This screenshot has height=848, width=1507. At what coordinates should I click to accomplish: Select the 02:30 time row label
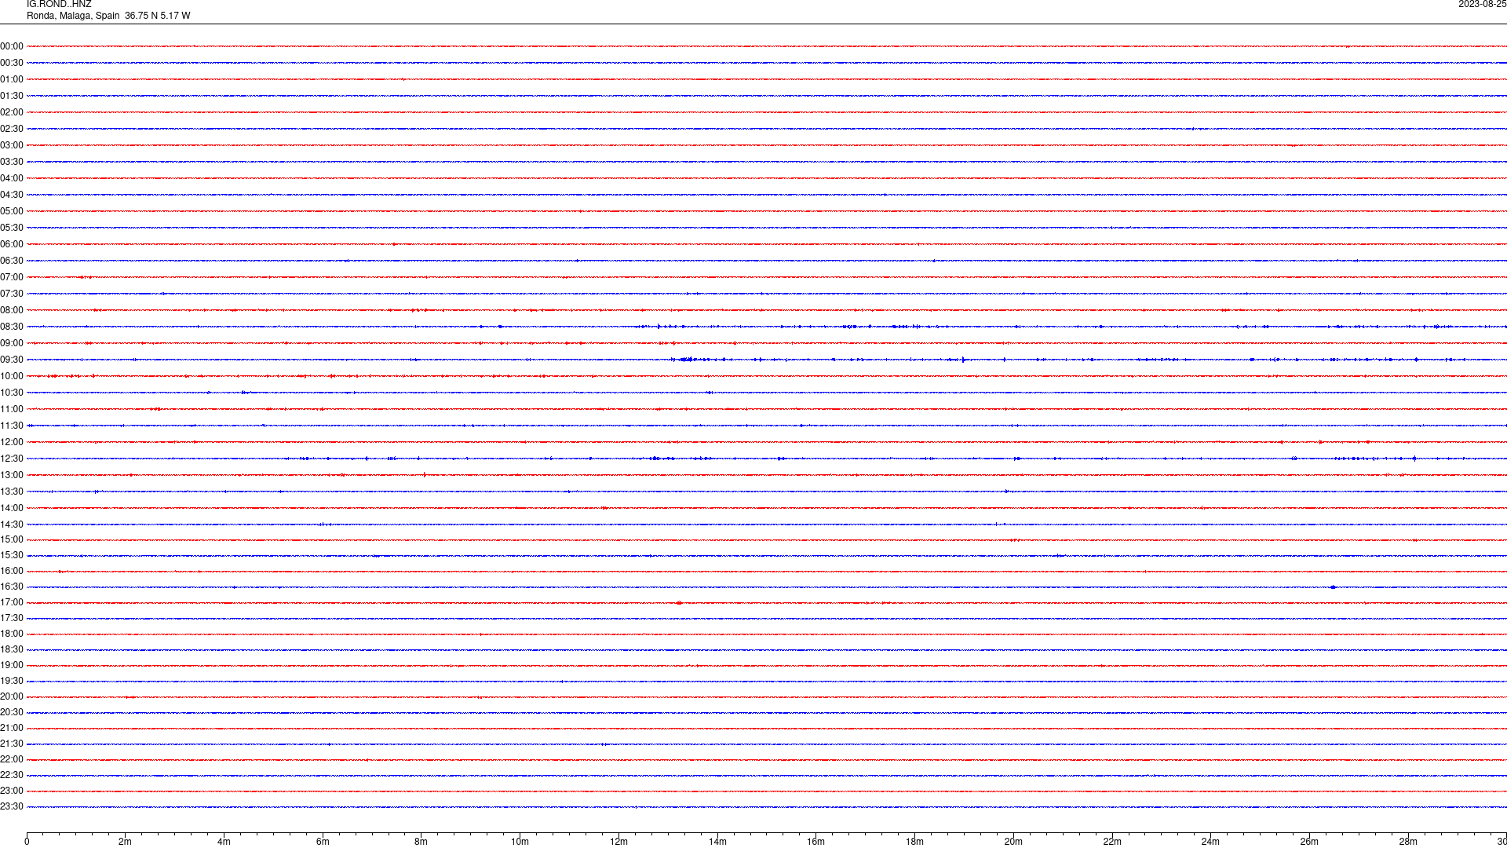click(12, 129)
